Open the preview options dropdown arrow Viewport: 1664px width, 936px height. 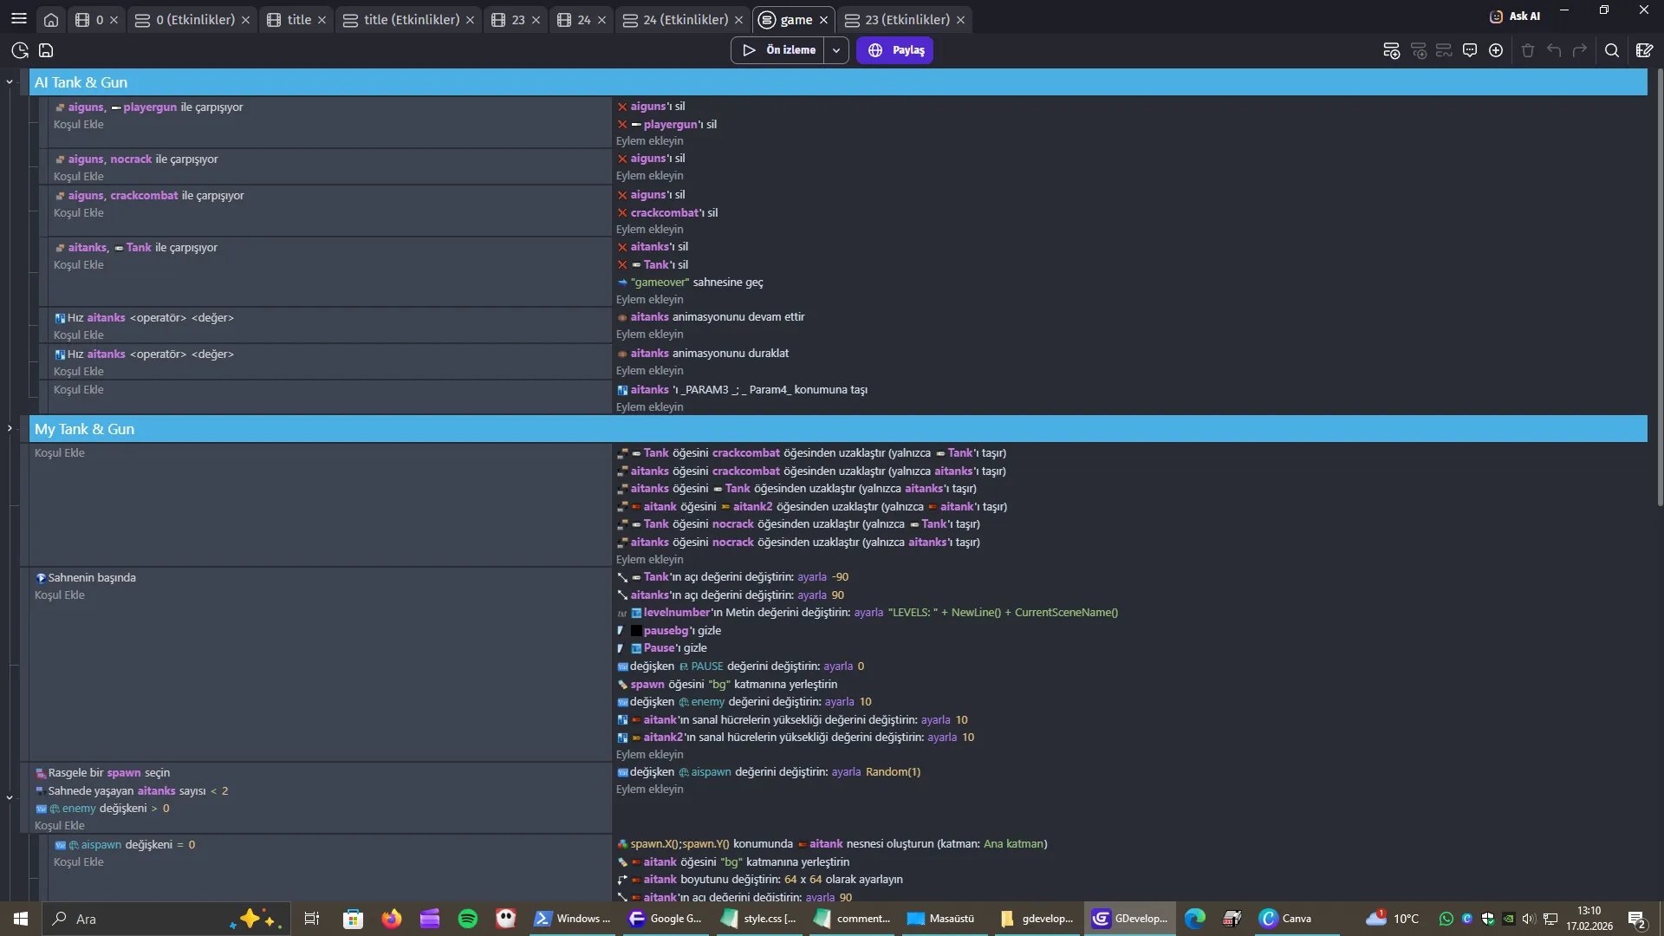pos(835,50)
